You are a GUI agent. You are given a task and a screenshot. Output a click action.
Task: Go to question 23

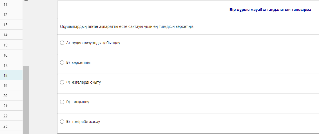point(11,126)
